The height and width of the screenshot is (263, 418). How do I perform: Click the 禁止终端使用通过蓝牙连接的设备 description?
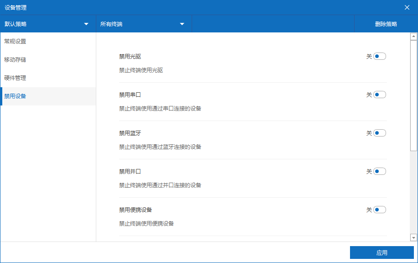[x=160, y=147]
